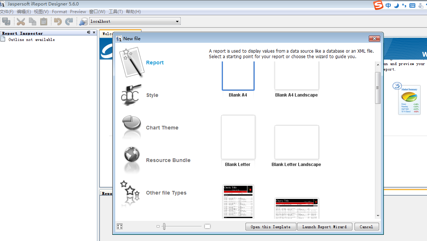Open the Format menu
This screenshot has height=241, width=427.
coord(59,12)
